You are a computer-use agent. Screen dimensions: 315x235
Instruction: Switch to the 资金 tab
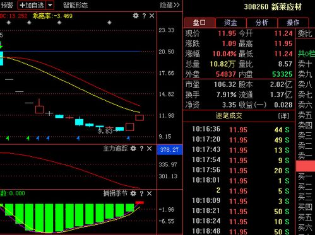[x=230, y=23]
